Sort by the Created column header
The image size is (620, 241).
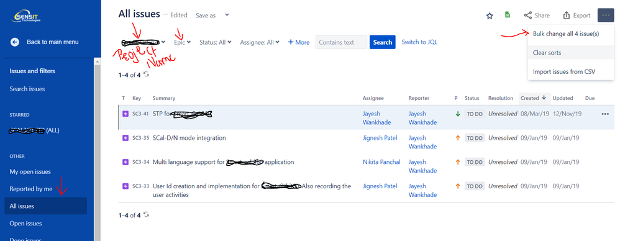pos(533,98)
